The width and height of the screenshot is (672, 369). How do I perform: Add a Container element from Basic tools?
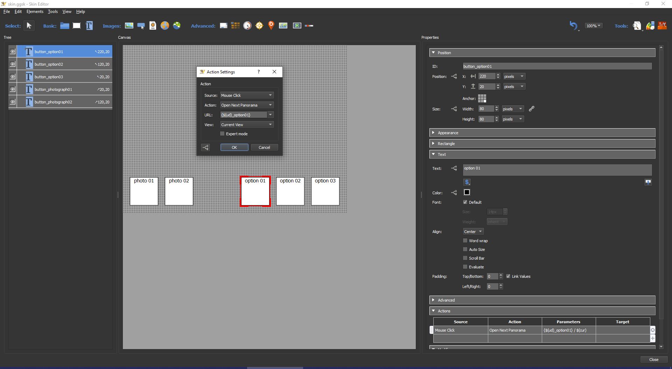tap(64, 26)
